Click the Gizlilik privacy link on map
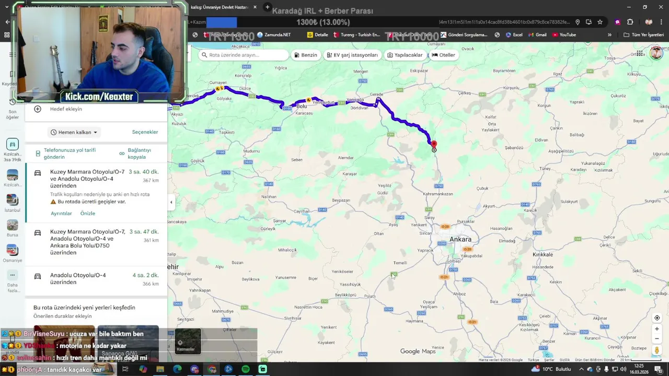Viewport: 669px width, 376px height. point(565,360)
